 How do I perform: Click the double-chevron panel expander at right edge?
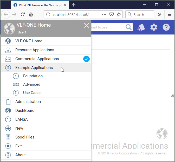point(172,96)
